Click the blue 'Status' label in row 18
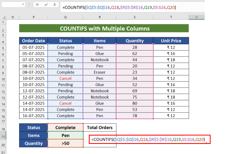Image resolution: width=247 pixels, height=154 pixels. pos(33,128)
